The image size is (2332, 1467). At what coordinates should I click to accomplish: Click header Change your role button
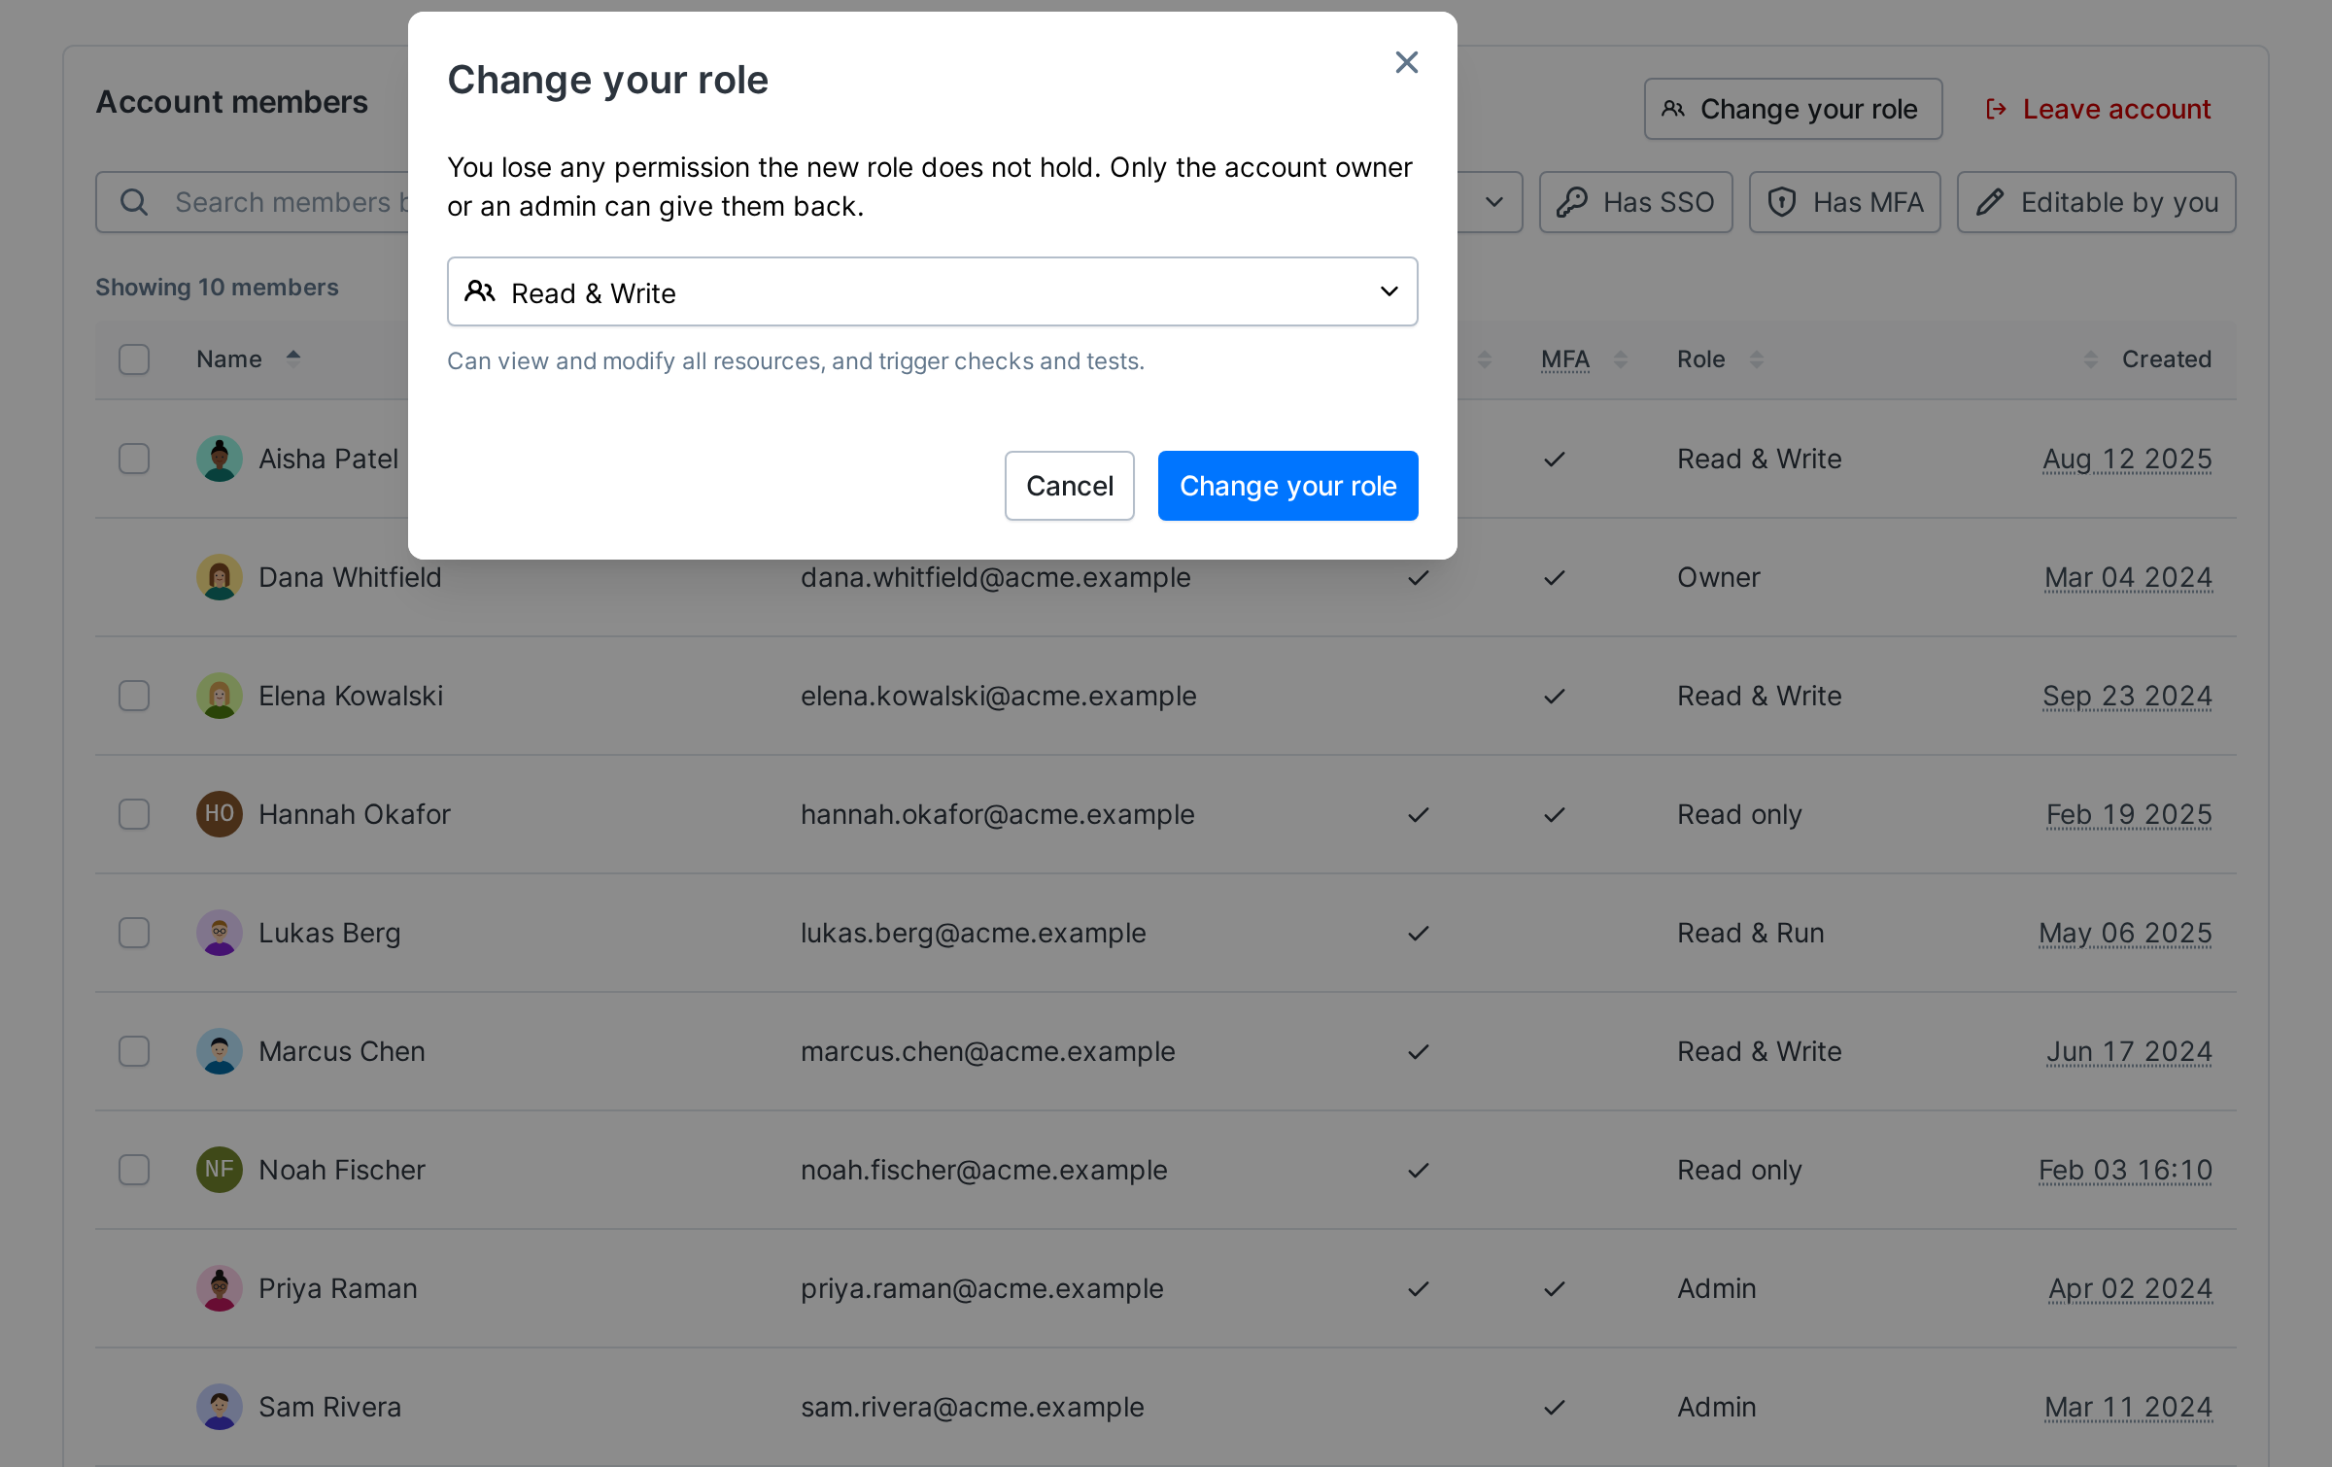click(x=1793, y=109)
